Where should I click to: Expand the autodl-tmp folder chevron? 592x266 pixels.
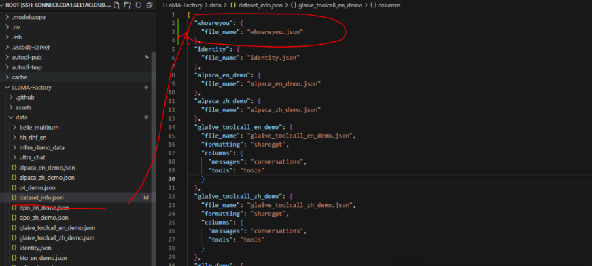(7, 67)
